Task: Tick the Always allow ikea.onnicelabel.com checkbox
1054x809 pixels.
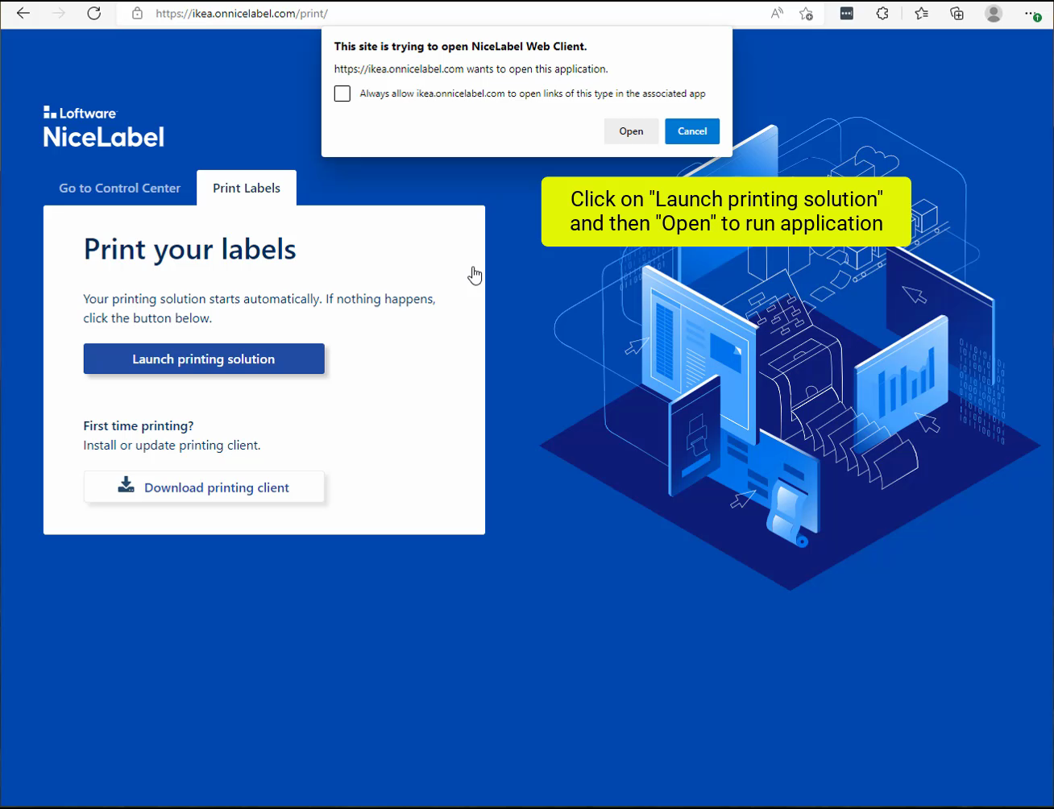Action: [x=342, y=93]
